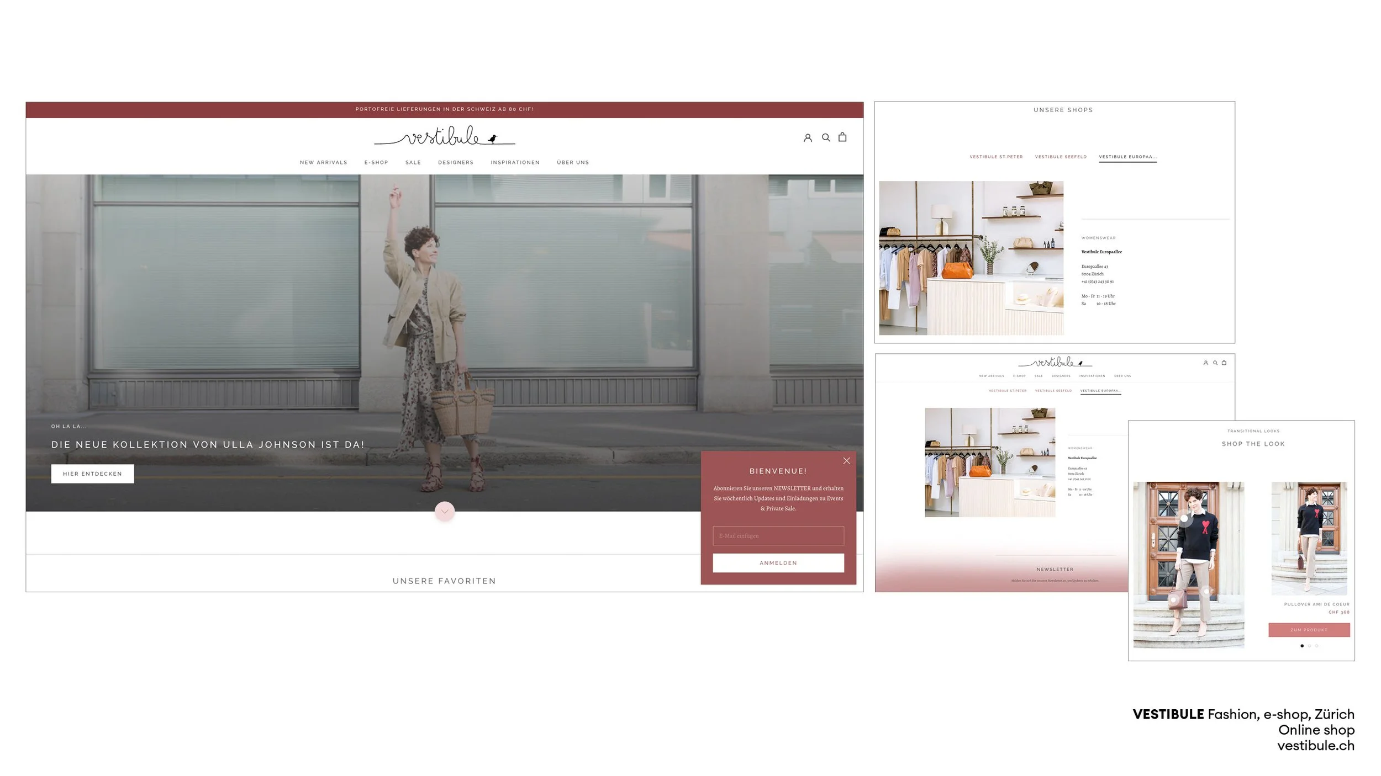
Task: Click the vestibule.ch caption text
Action: coord(1316,746)
